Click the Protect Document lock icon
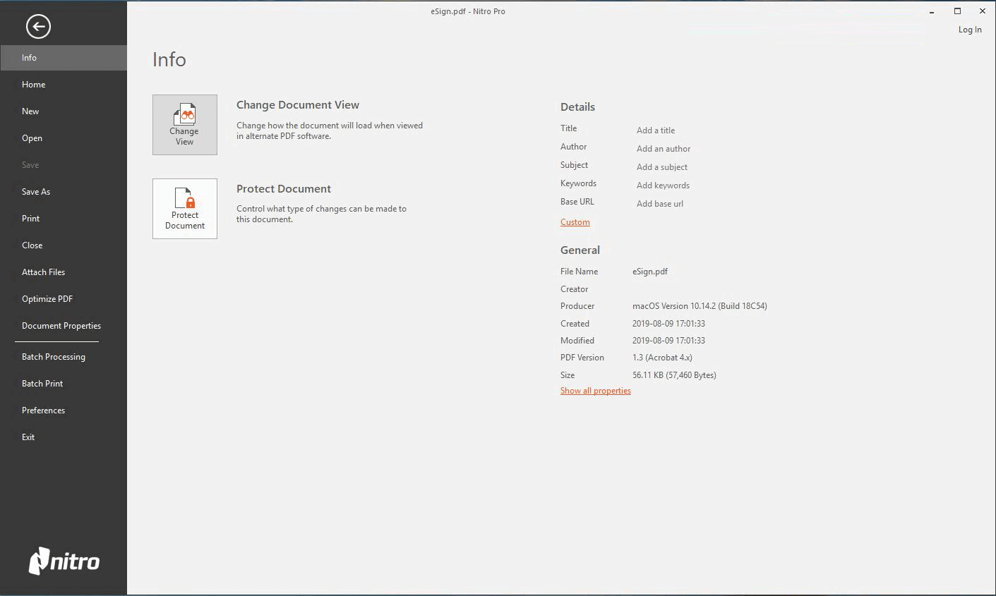Viewport: 996px width, 596px height. pos(184,199)
